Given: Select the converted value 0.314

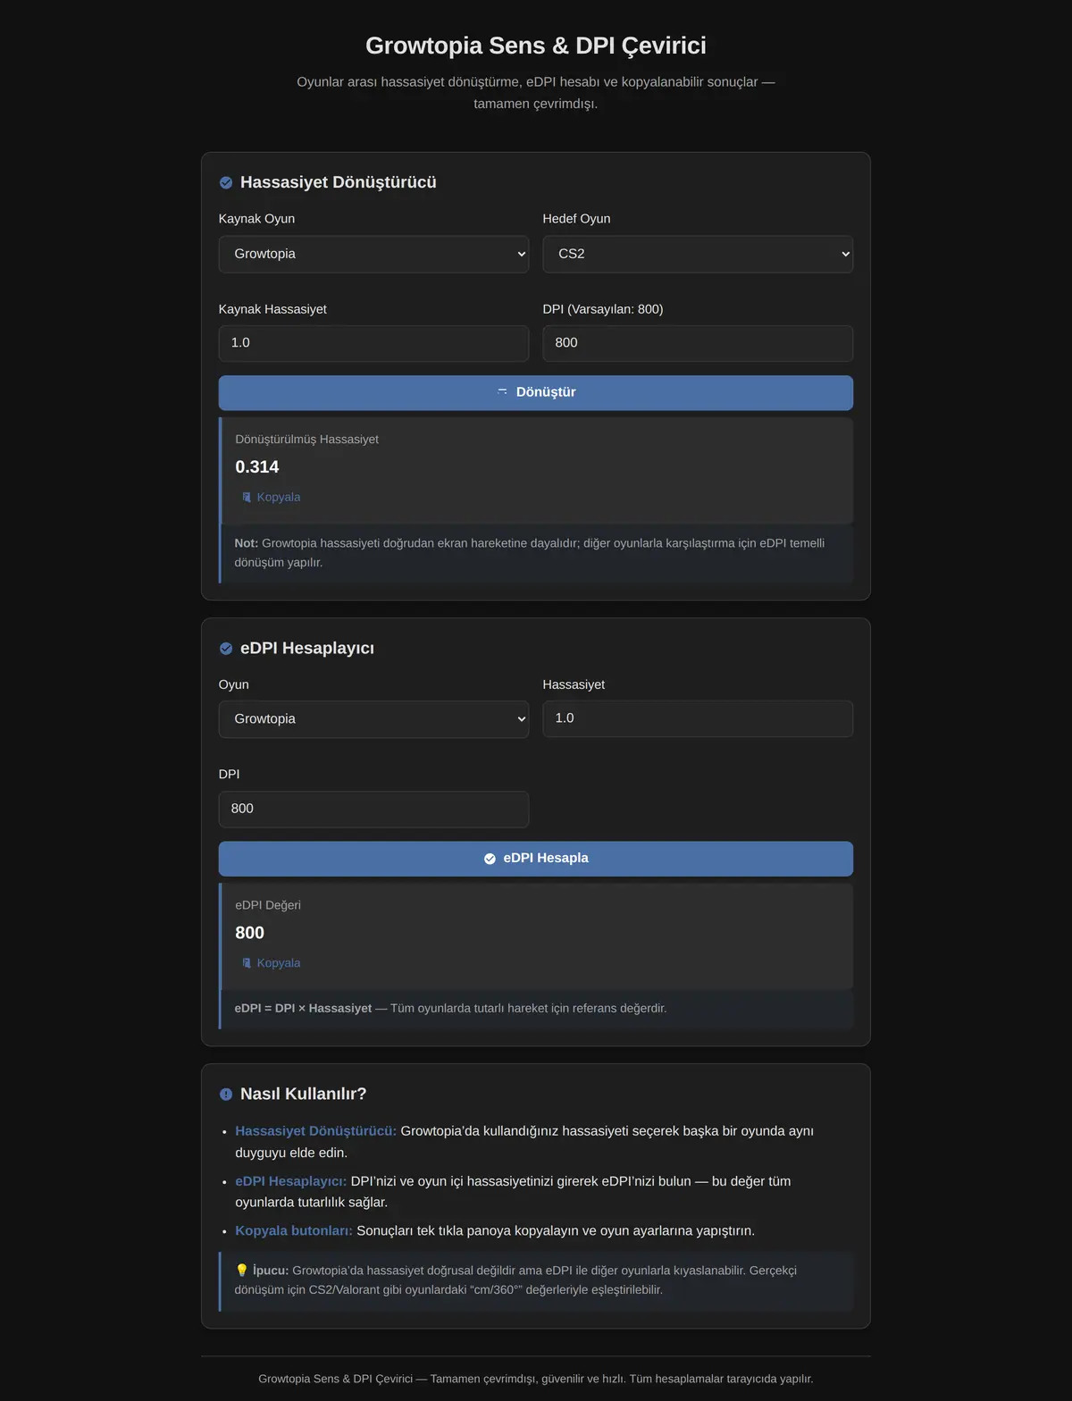Looking at the screenshot, I should point(257,467).
